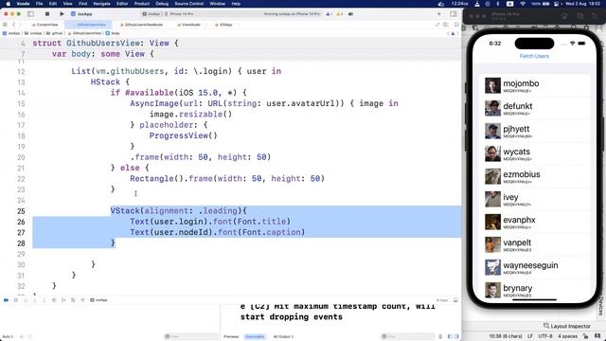
Task: Click the console filter field
Action: [x=408, y=336]
